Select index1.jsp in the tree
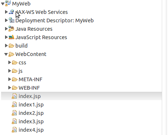The height and width of the screenshot is (135, 168). click(x=31, y=105)
